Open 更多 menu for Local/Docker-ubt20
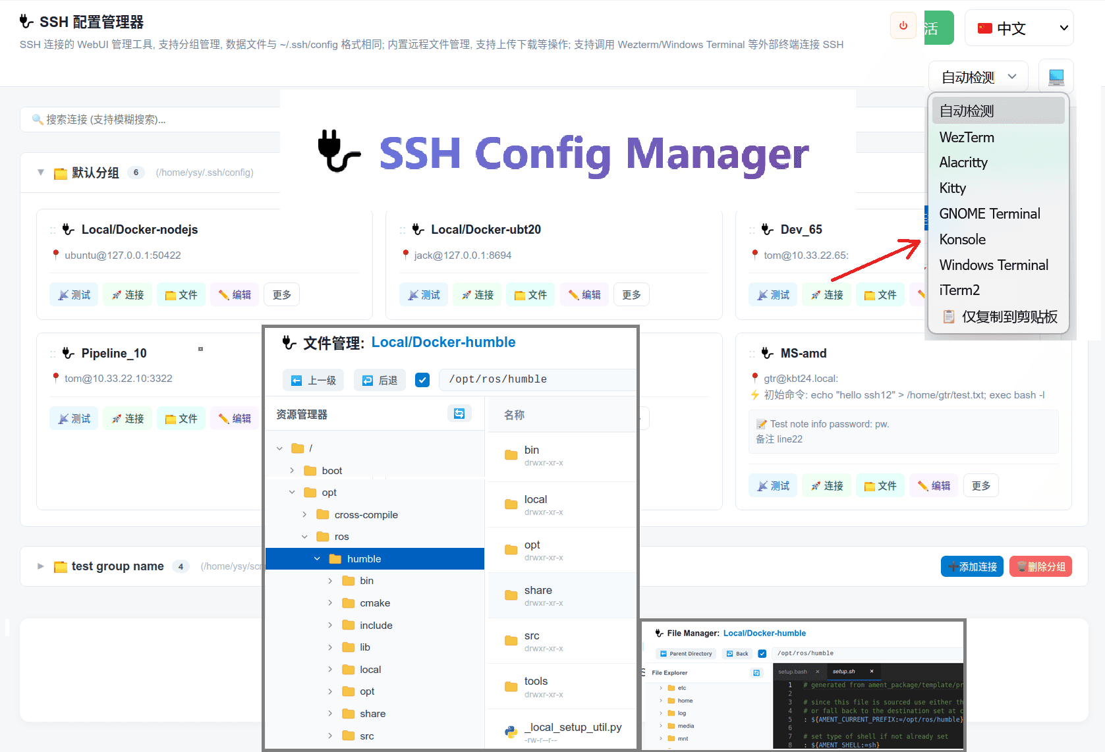The width and height of the screenshot is (1105, 752). pyautogui.click(x=632, y=294)
